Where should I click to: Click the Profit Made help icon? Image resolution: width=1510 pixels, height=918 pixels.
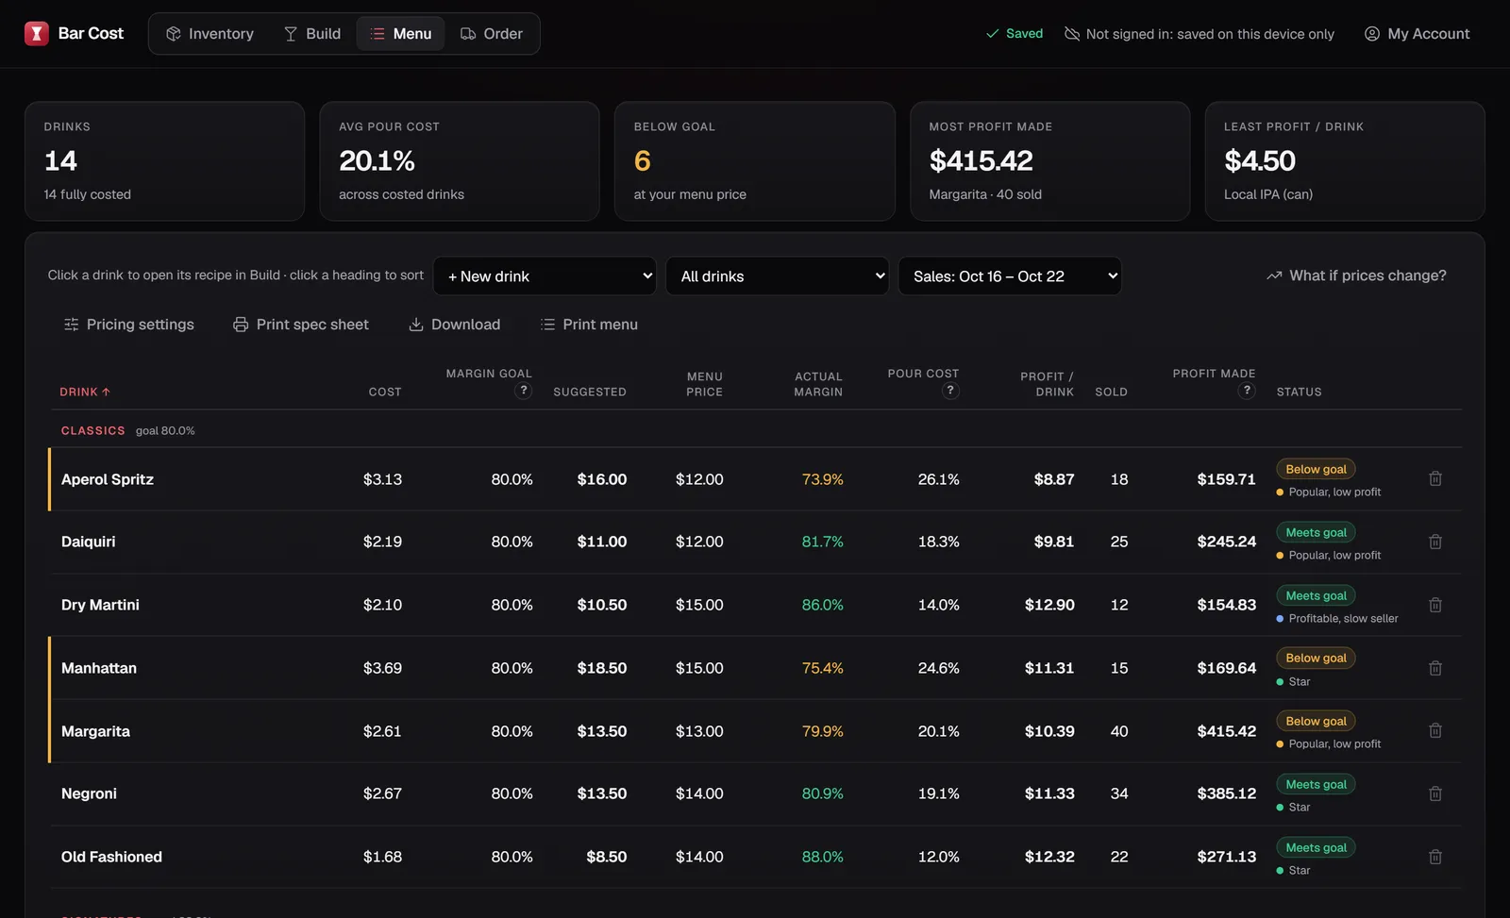1247,391
